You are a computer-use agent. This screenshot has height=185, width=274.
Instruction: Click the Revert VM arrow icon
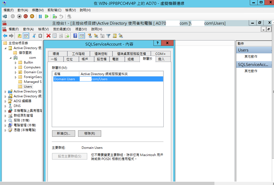[x=61, y=16]
